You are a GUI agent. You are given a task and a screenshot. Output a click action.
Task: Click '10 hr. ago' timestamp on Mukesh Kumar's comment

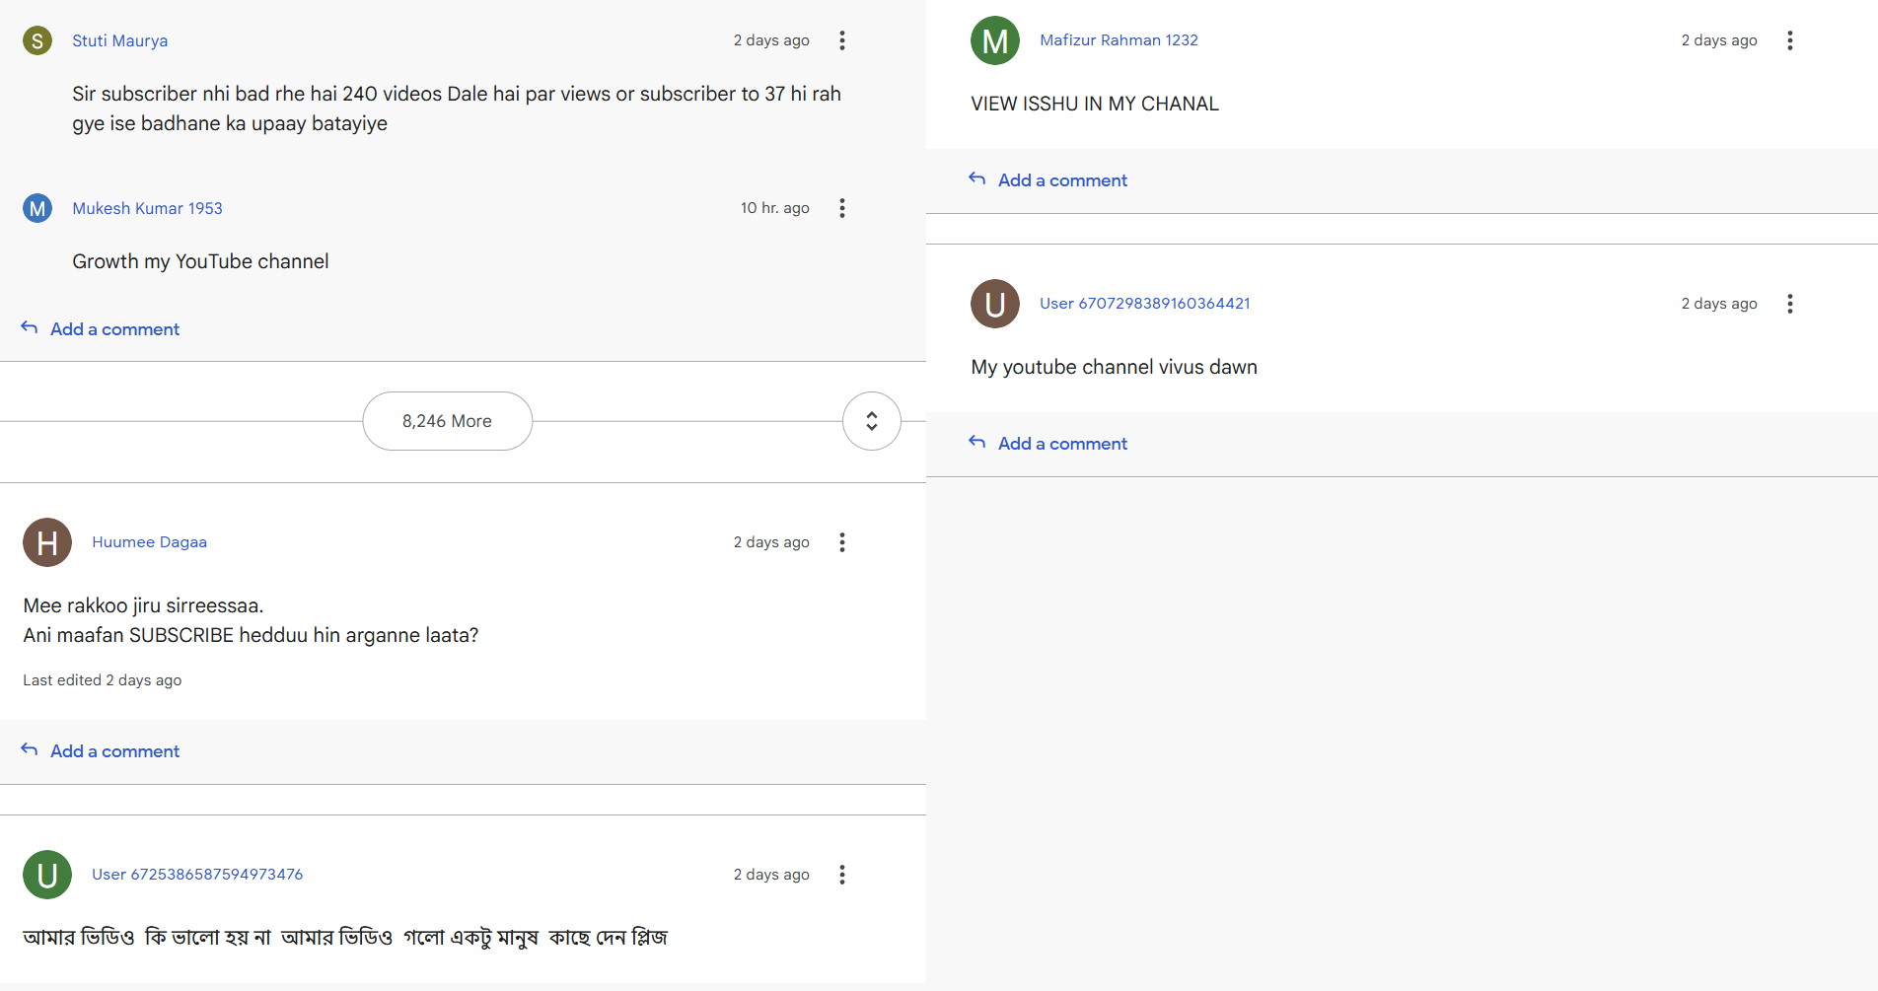coord(775,208)
